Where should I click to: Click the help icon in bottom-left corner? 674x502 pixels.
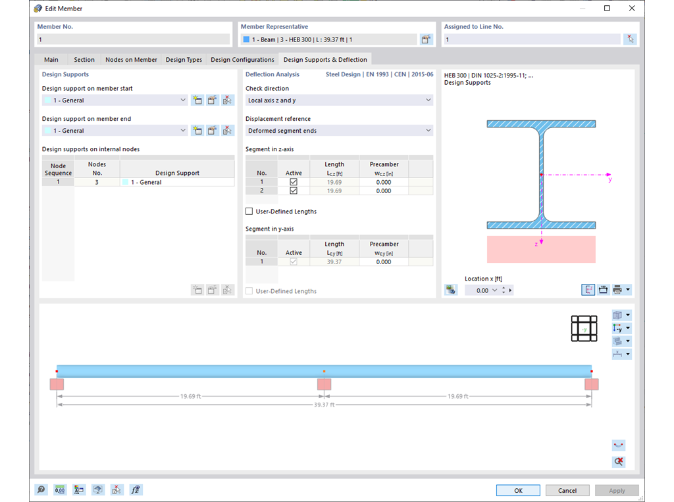(x=41, y=490)
